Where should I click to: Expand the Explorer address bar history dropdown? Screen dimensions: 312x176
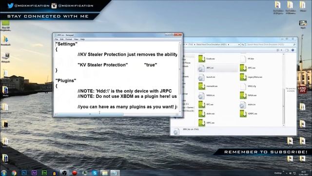239,44
